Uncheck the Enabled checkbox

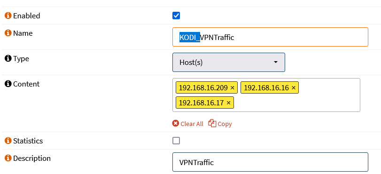[x=176, y=16]
